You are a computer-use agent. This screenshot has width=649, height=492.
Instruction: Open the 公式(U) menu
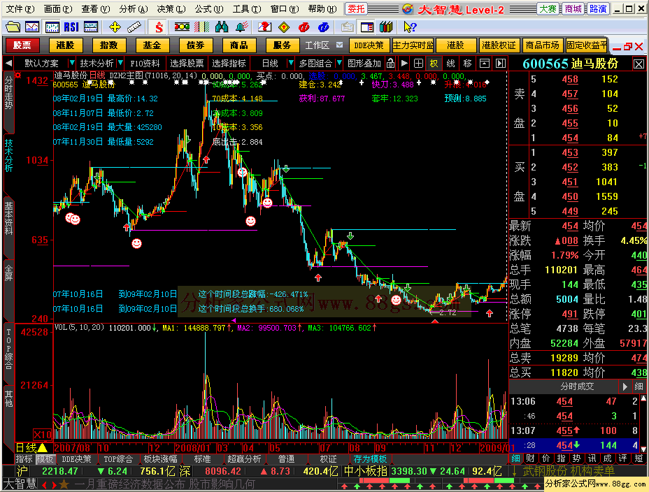coord(209,8)
